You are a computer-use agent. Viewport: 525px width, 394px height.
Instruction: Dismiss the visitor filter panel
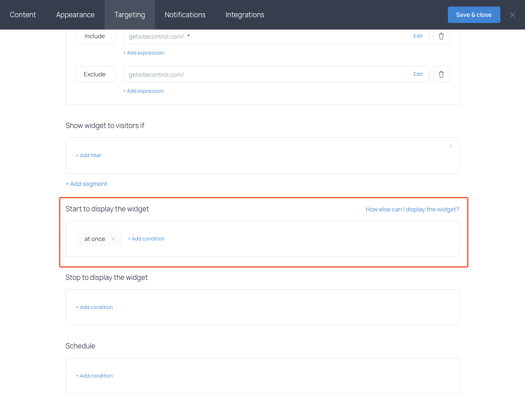[x=450, y=146]
